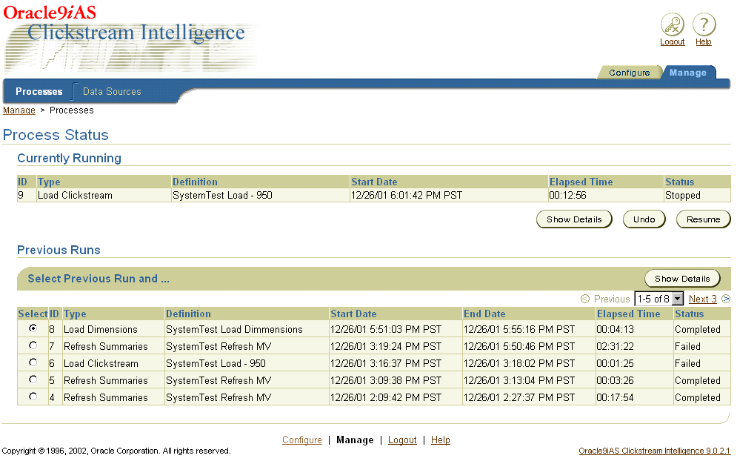The image size is (737, 464).
Task: Open the Data Sources subtab
Action: [x=112, y=91]
